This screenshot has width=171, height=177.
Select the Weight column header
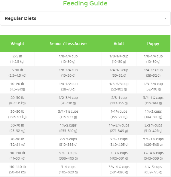[x=17, y=44]
